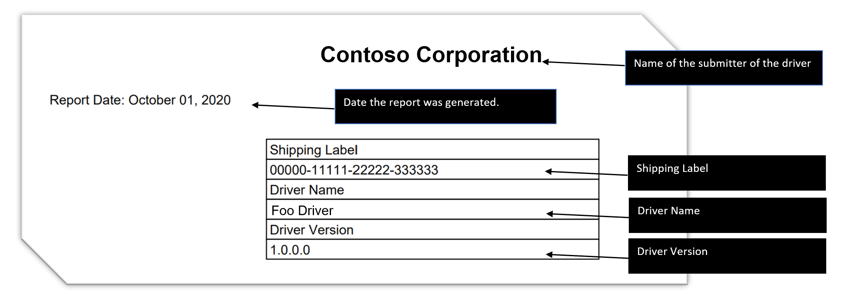This screenshot has width=842, height=294.
Task: Click the black Driver Name callout box
Action: 728,215
